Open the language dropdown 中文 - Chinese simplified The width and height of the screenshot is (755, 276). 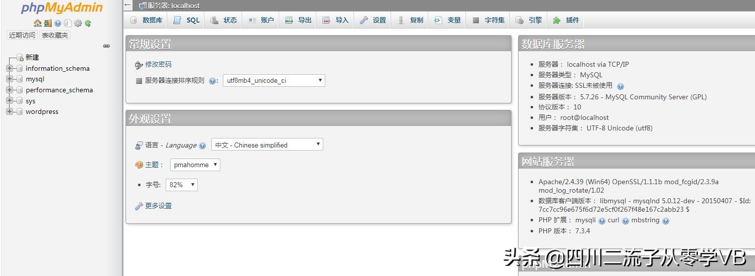point(267,145)
